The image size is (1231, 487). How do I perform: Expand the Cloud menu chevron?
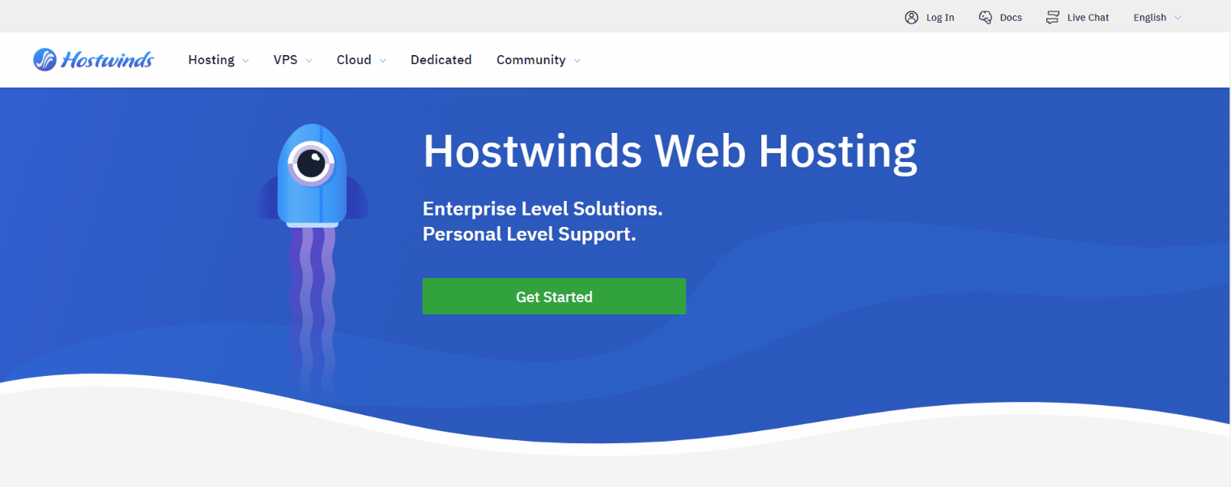(382, 61)
